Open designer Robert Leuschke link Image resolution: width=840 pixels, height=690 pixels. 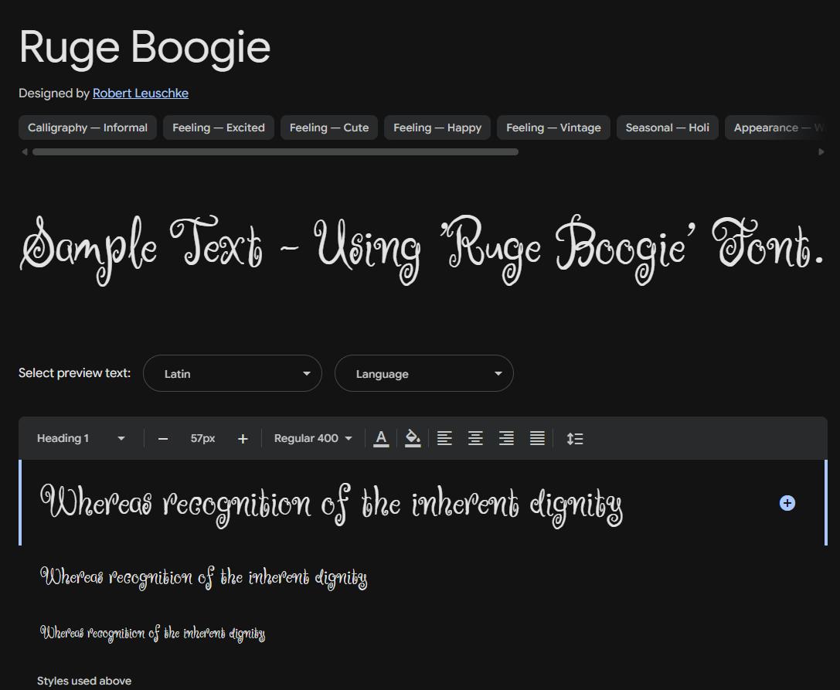click(x=141, y=93)
